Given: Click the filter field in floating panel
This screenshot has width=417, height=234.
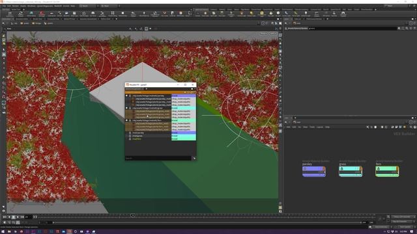Looking at the screenshot, I should tap(158, 158).
